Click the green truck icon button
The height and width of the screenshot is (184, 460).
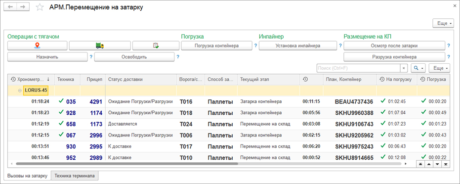pyautogui.click(x=100, y=46)
